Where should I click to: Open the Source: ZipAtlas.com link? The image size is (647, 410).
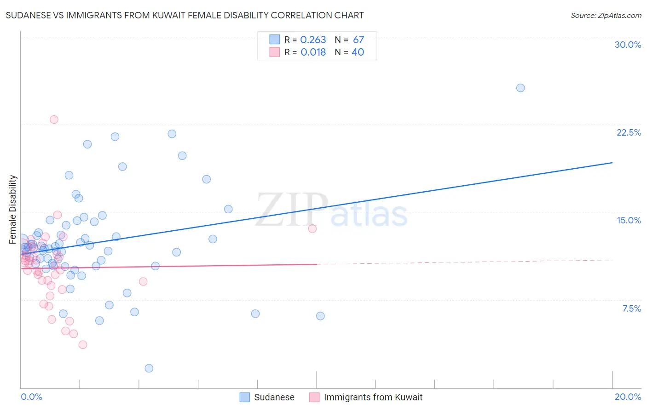click(x=606, y=15)
